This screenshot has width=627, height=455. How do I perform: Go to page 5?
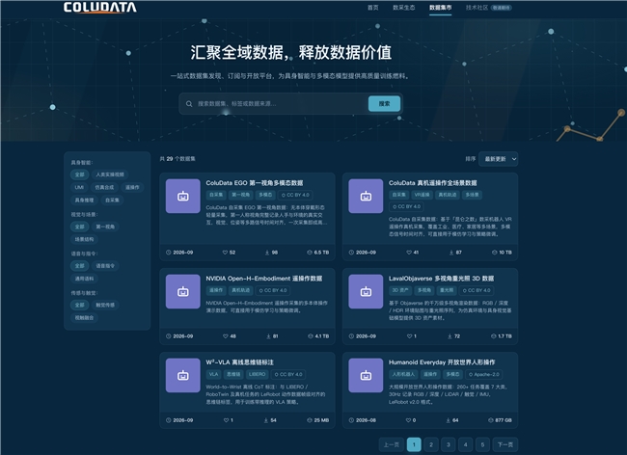(x=482, y=444)
